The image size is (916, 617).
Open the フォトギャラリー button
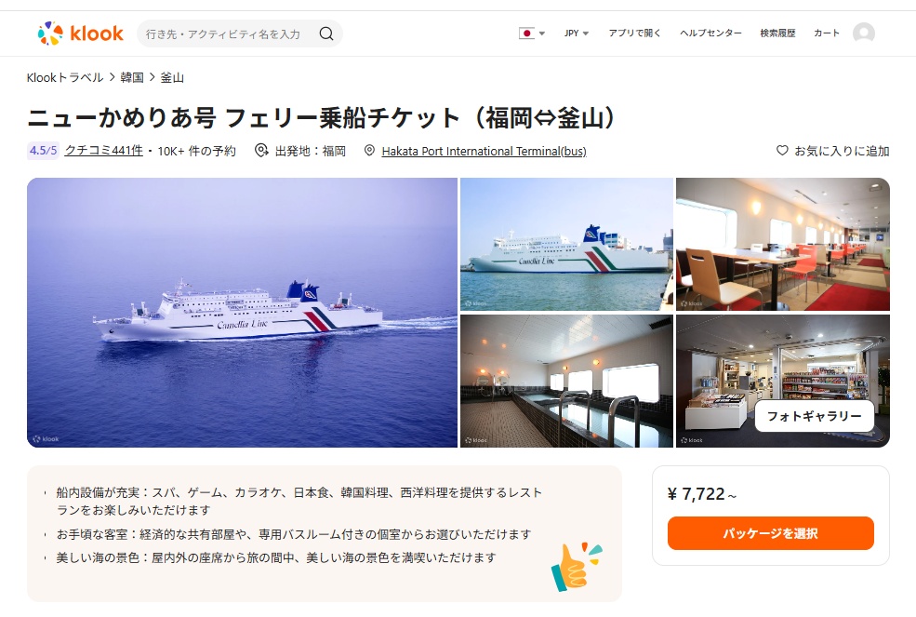coord(815,416)
